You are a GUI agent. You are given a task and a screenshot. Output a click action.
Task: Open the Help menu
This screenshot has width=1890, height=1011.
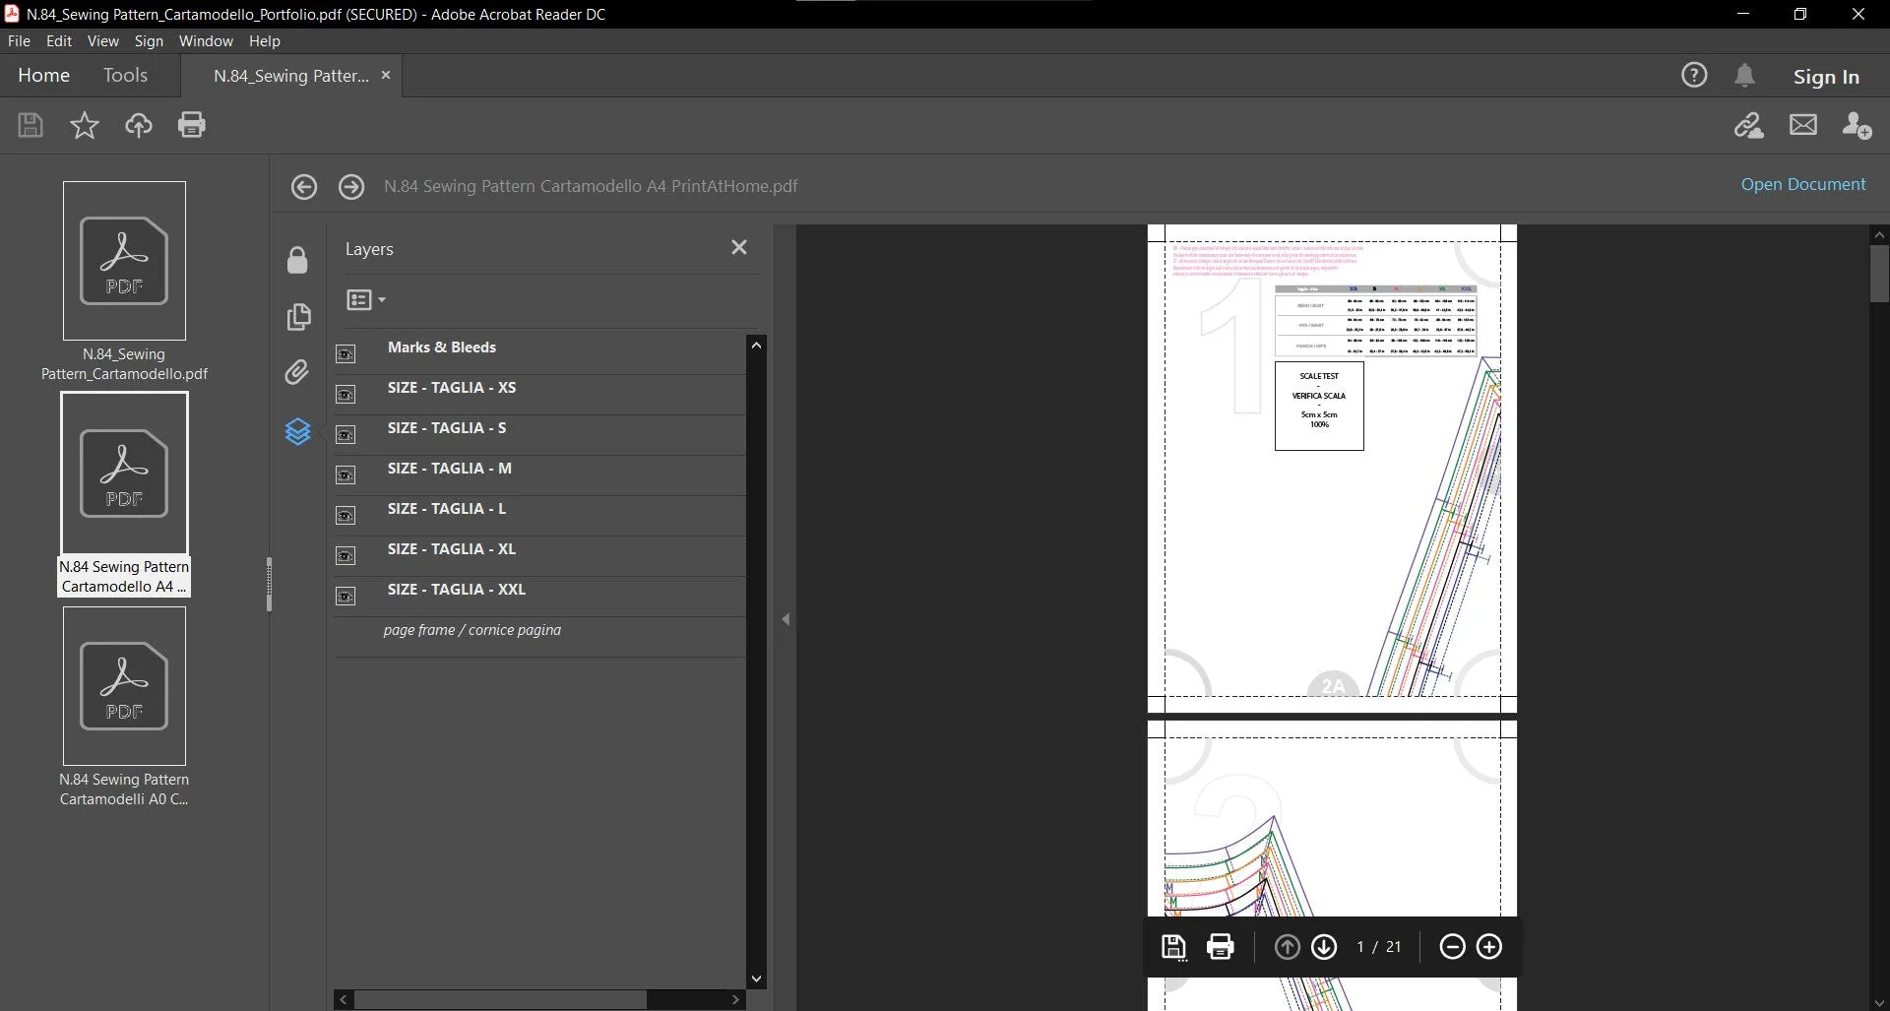tap(265, 41)
